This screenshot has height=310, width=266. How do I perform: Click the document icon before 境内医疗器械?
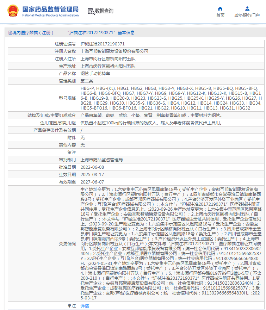(10, 33)
